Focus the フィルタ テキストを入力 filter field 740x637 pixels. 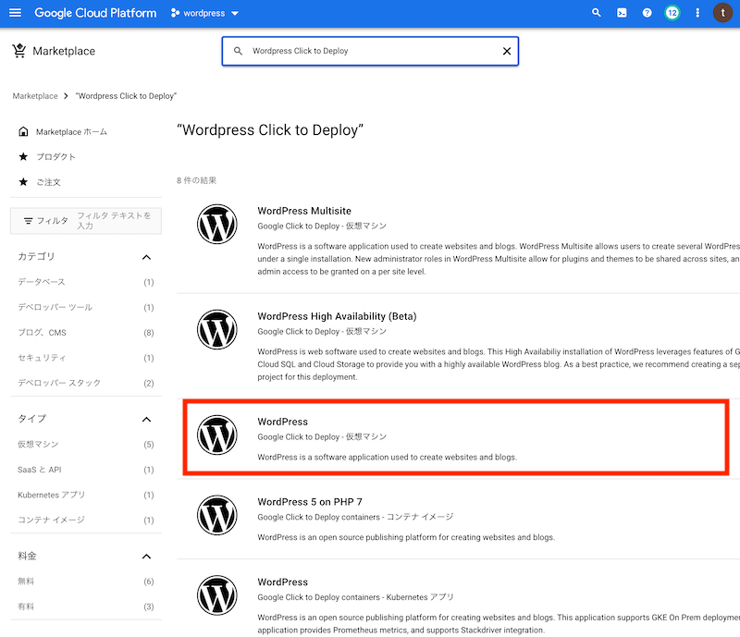[x=114, y=221]
